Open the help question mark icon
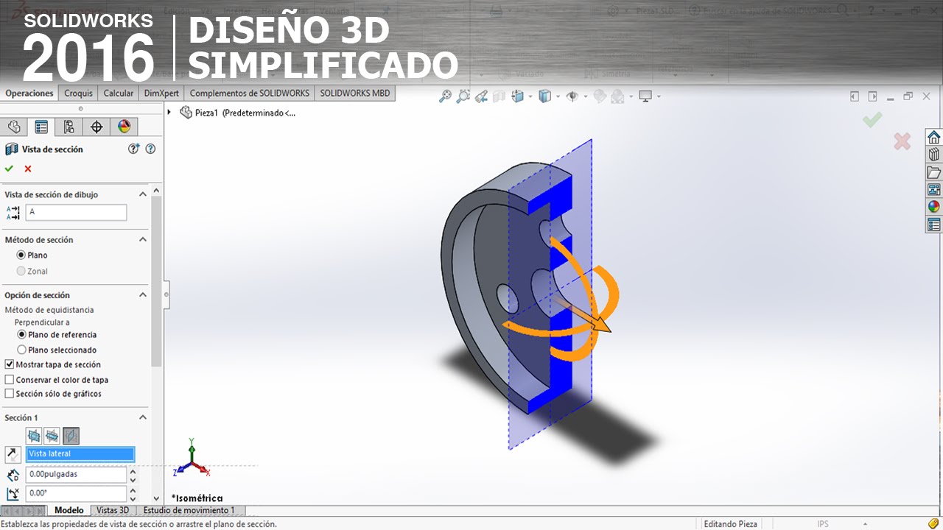 150,149
